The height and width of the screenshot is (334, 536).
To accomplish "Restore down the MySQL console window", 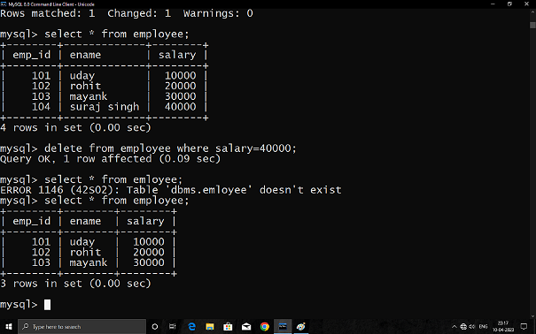I will [509, 4].
